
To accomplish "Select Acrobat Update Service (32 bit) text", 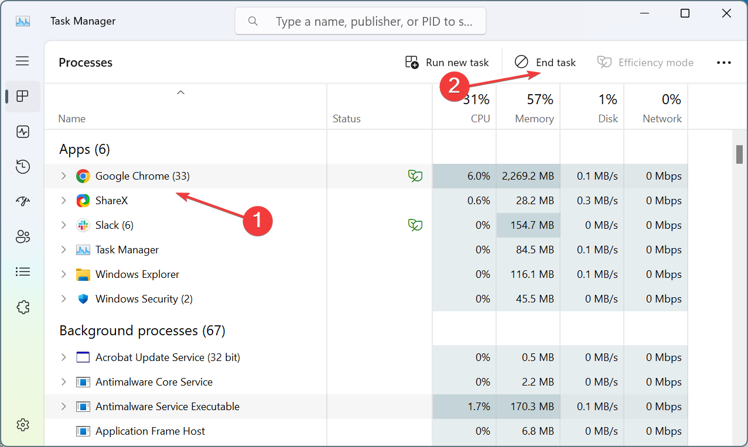I will click(x=168, y=357).
